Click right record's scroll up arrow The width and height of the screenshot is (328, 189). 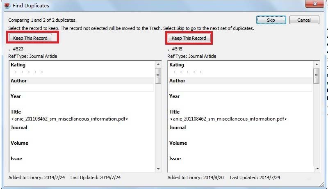(317, 64)
